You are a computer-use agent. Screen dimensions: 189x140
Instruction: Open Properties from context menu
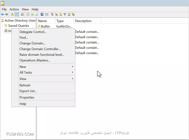pos(47,97)
